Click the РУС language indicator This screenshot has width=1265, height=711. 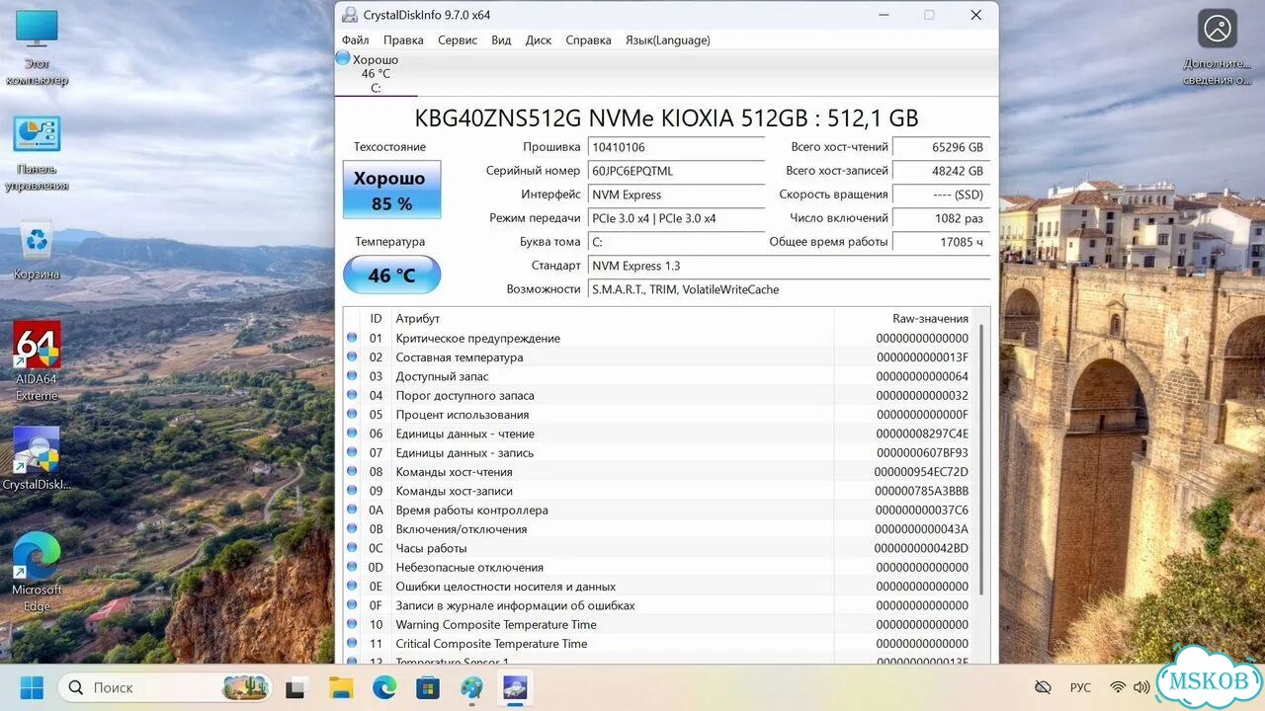pyautogui.click(x=1080, y=687)
